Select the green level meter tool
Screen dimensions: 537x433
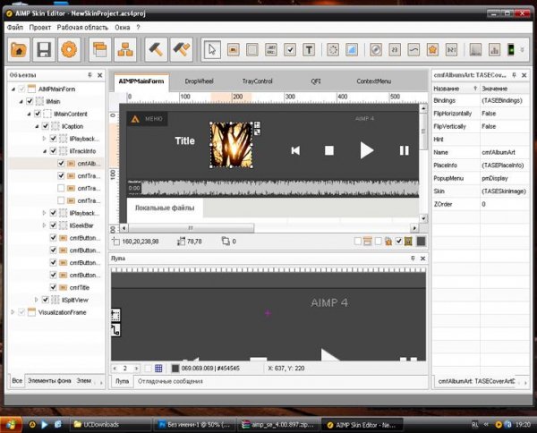511,50
